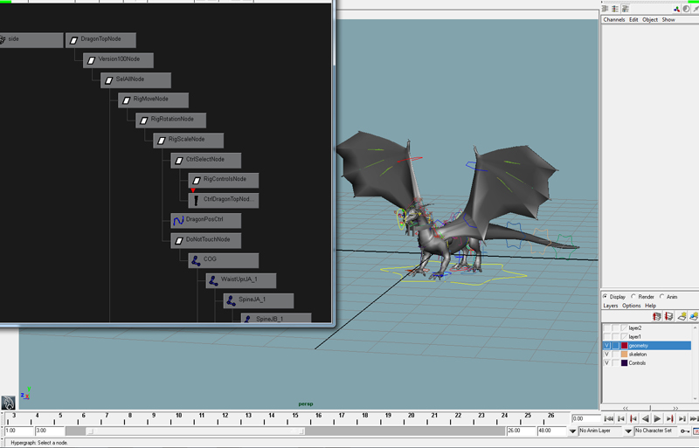Select the Version100Node node
699x448 pixels.
click(118, 60)
